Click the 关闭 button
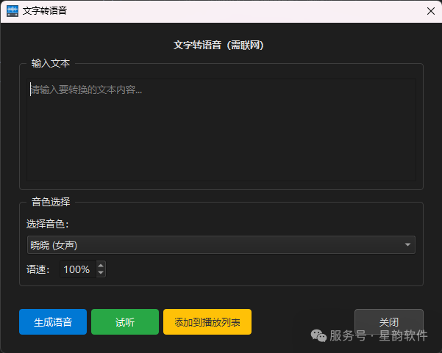 click(389, 321)
